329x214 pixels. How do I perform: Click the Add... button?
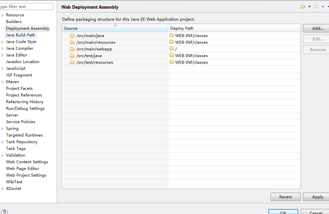click(x=317, y=28)
